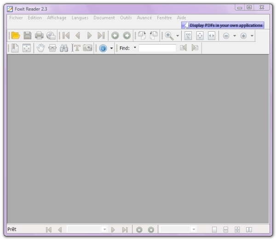Click Find Previous icon
This screenshot has width=276, height=240.
[x=183, y=48]
